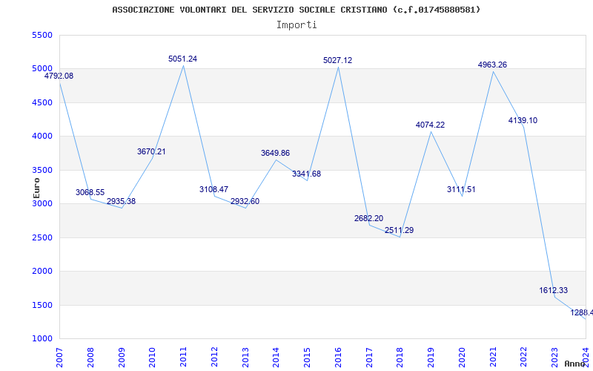Click the 2021 year label
Image resolution: width=593 pixels, height=371 pixels.
coord(493,358)
